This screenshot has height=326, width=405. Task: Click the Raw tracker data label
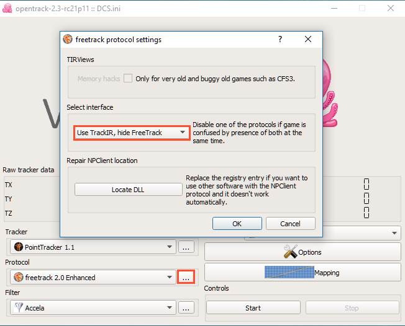tap(29, 170)
